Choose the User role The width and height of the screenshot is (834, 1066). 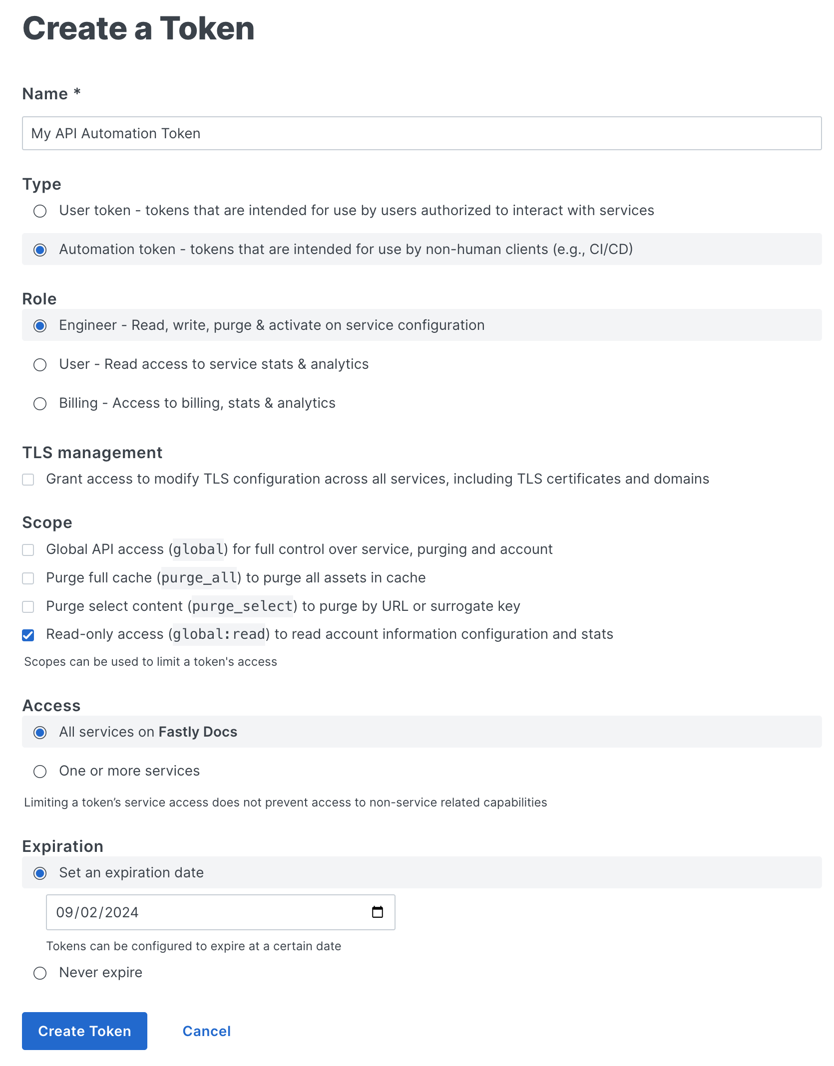pos(40,364)
